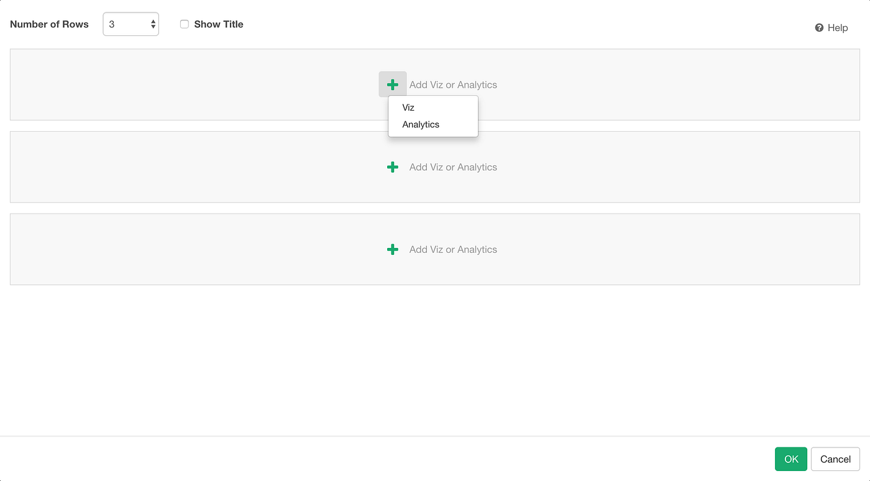Enable the Show Title checkbox
Screen dimensions: 870x481
click(185, 24)
